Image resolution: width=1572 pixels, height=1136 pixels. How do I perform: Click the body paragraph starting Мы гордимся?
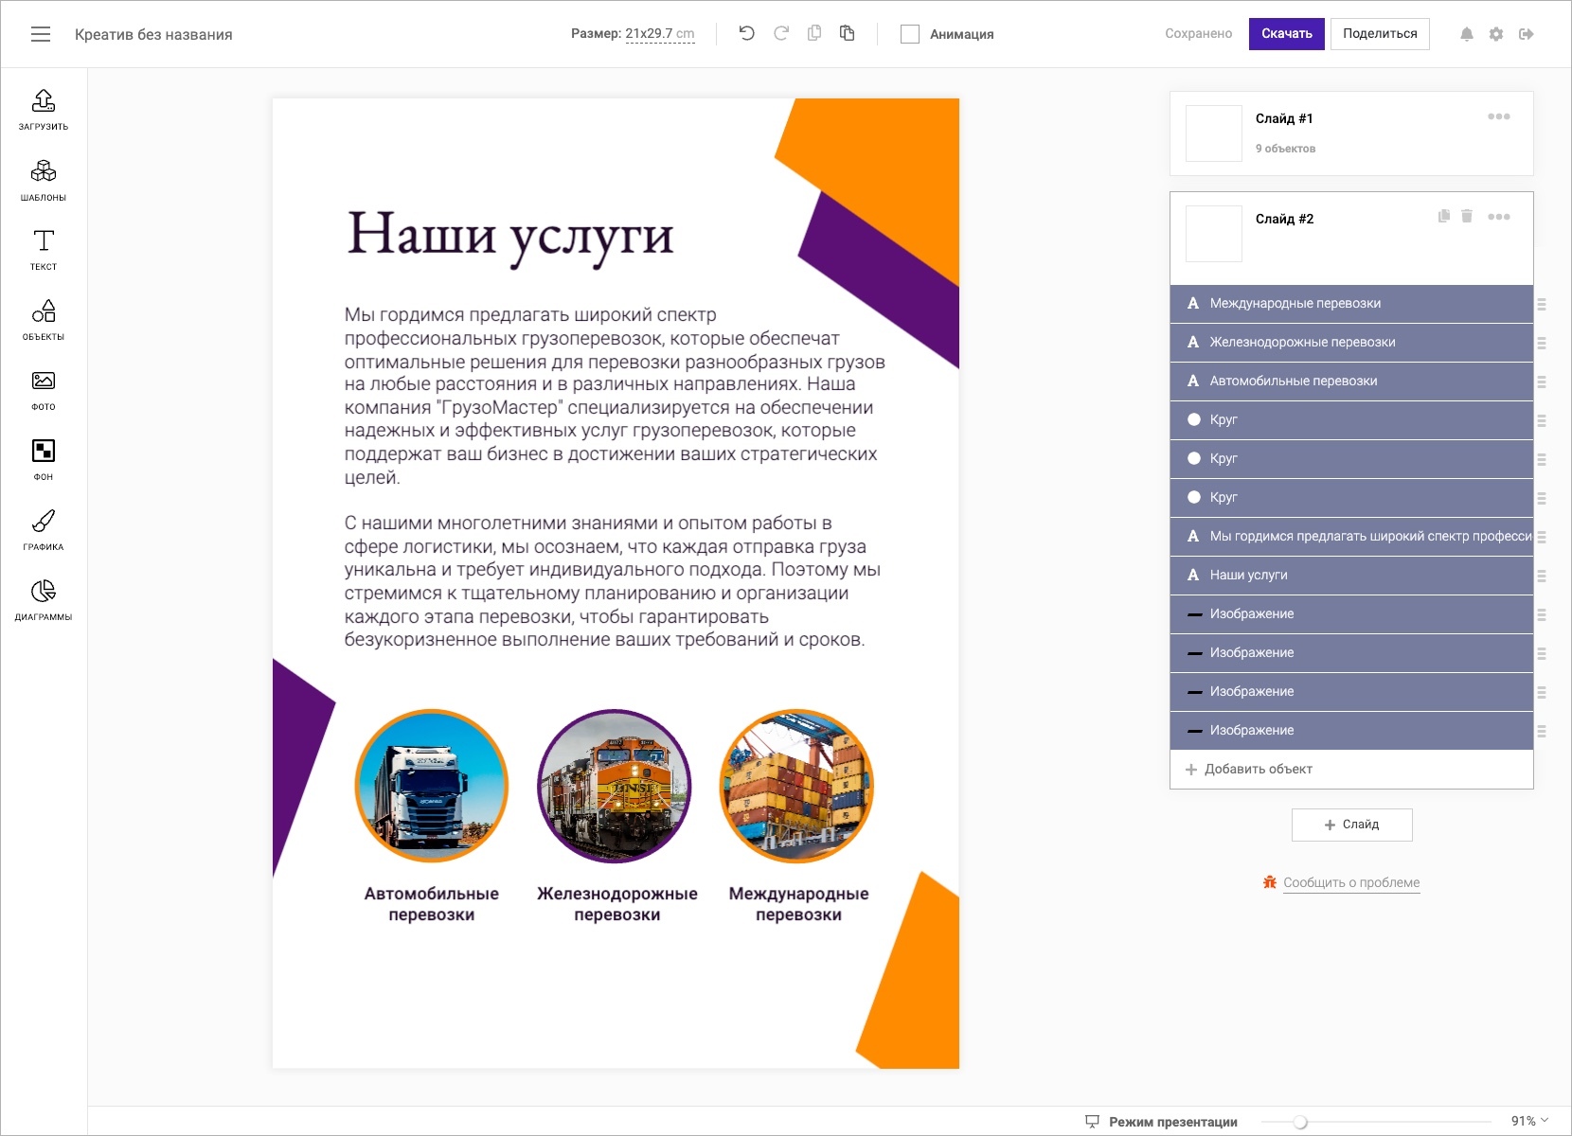615,396
